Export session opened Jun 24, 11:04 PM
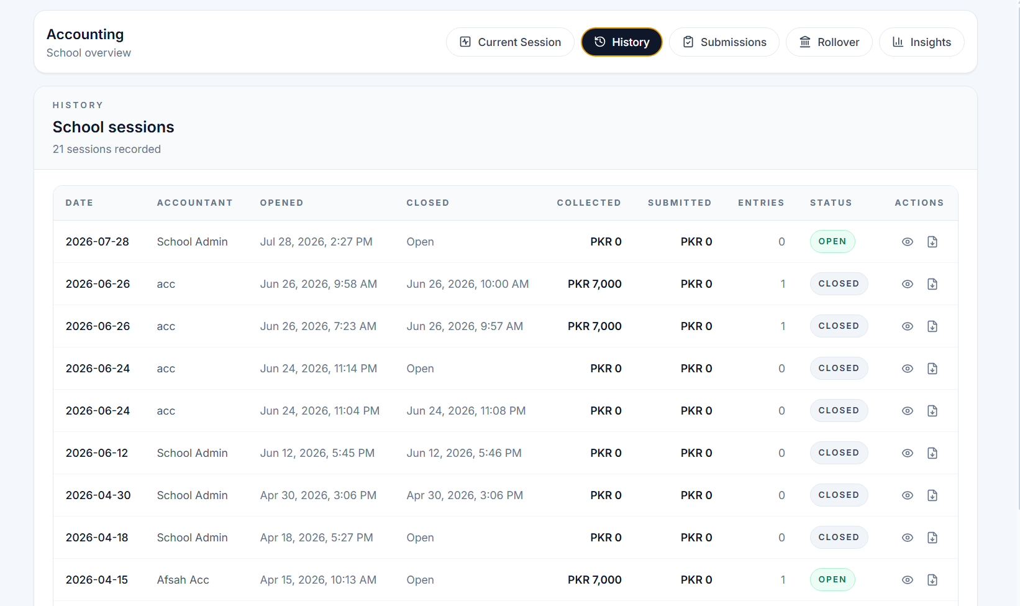Image resolution: width=1020 pixels, height=606 pixels. pyautogui.click(x=932, y=411)
